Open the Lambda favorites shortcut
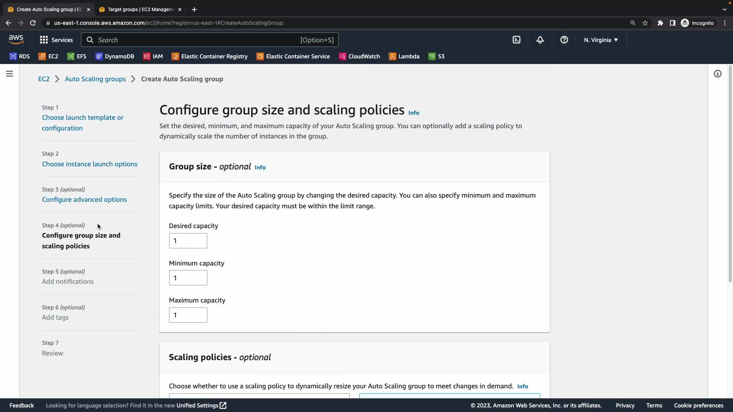Image resolution: width=733 pixels, height=412 pixels. point(404,56)
